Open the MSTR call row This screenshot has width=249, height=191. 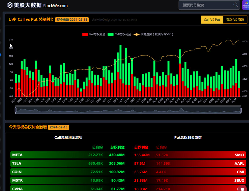pyautogui.click(x=68, y=181)
